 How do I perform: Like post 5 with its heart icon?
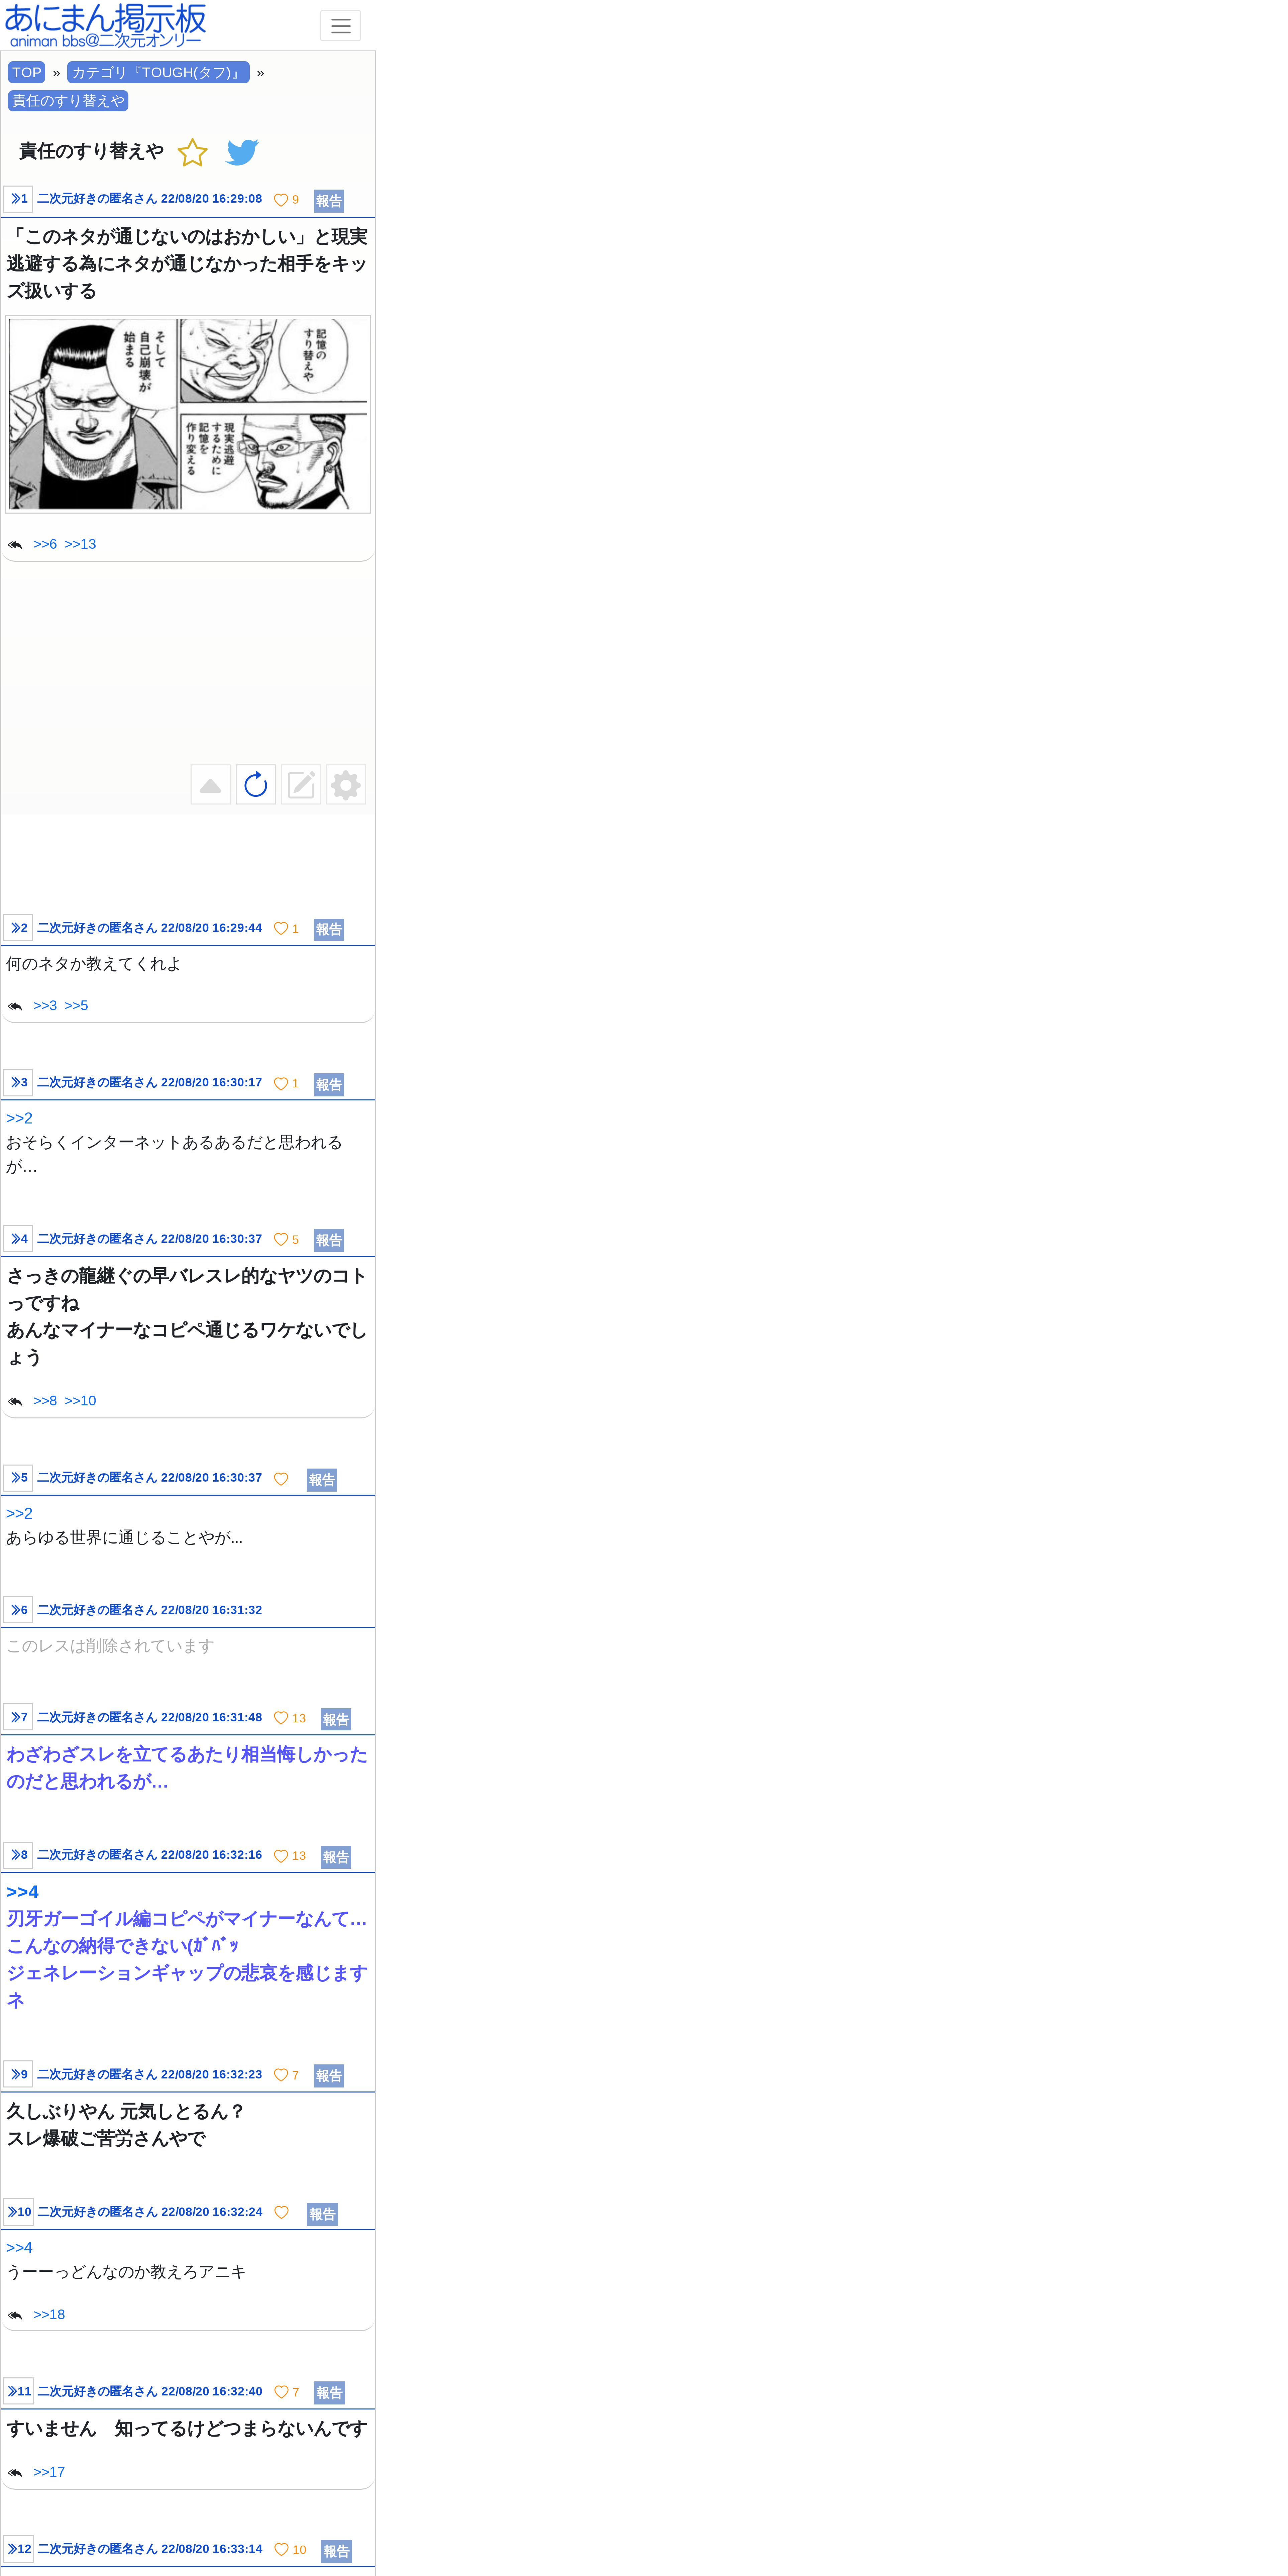(x=281, y=1479)
